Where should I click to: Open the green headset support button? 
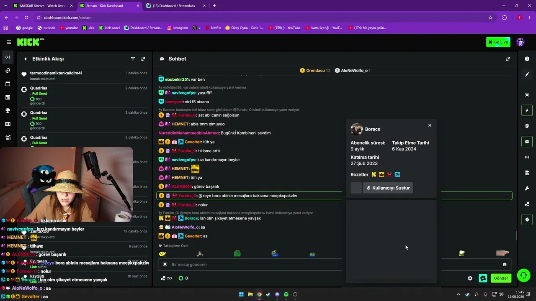tap(523, 275)
